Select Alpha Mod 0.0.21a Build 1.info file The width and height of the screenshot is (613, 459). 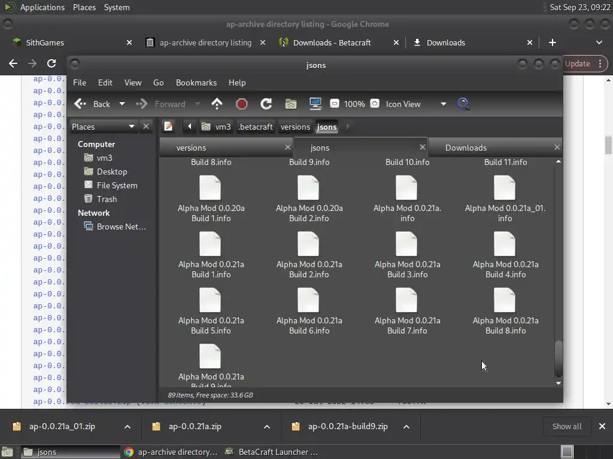(x=211, y=255)
